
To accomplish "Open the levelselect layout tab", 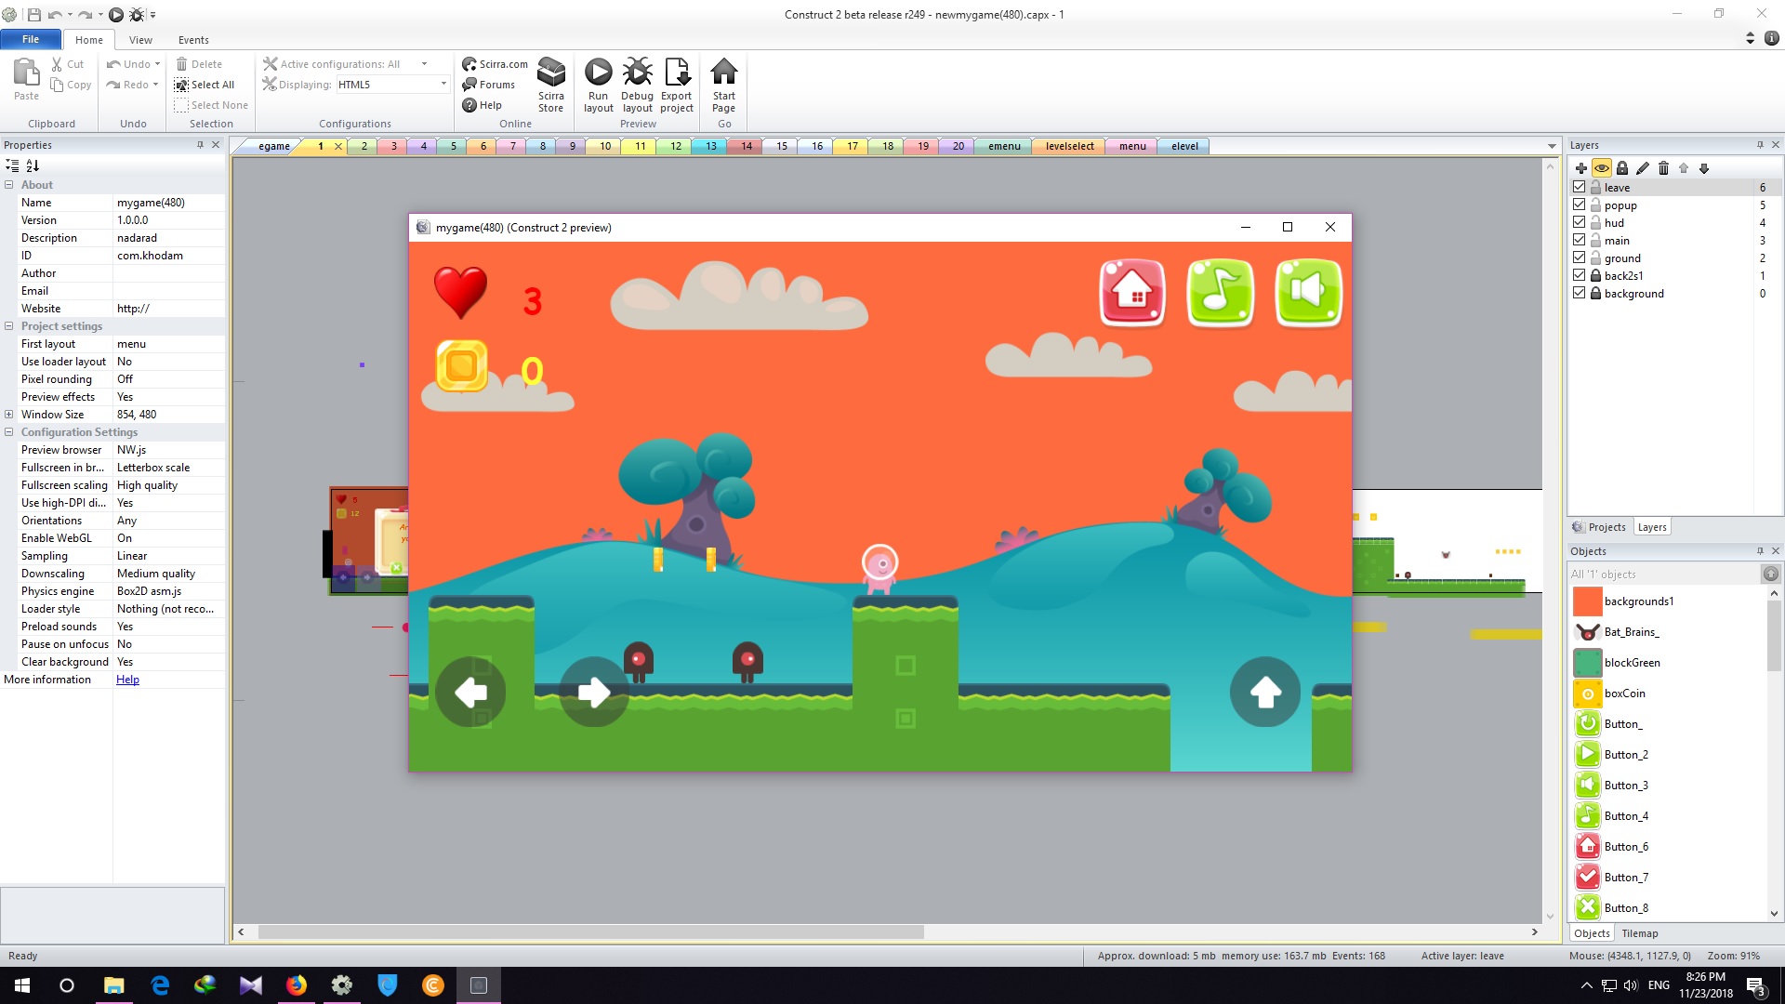I will (x=1069, y=146).
